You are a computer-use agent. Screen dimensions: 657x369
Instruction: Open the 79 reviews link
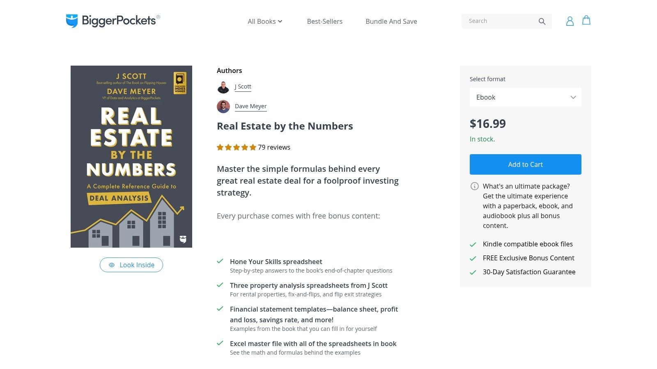click(x=273, y=147)
